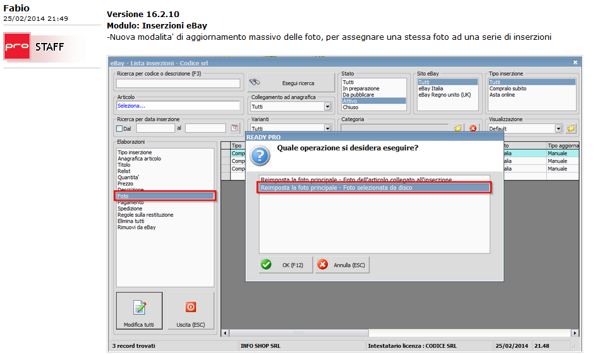Click the Modifica tutti button
The image size is (614, 354).
coord(139,311)
